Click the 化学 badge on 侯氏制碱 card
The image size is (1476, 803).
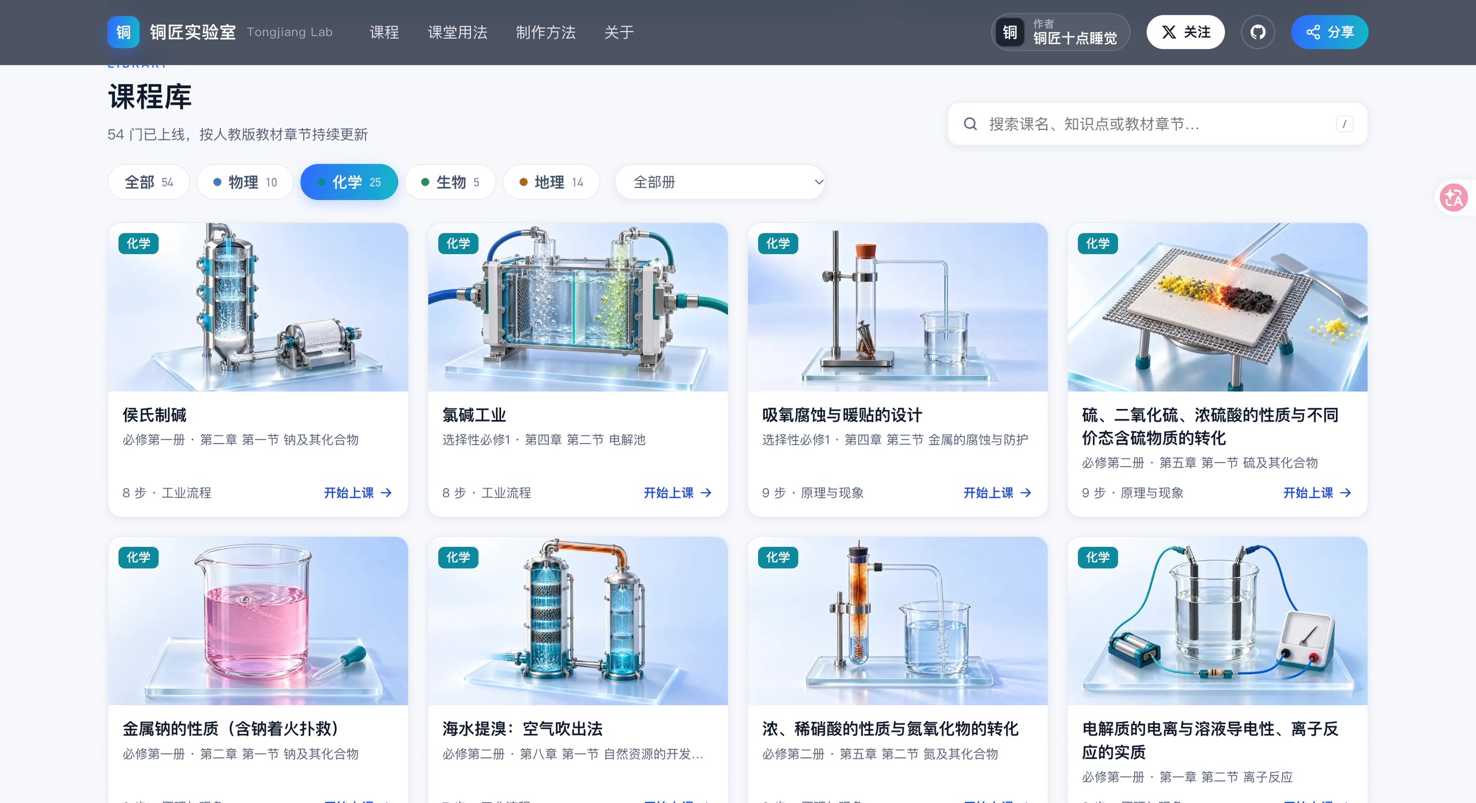coord(138,243)
